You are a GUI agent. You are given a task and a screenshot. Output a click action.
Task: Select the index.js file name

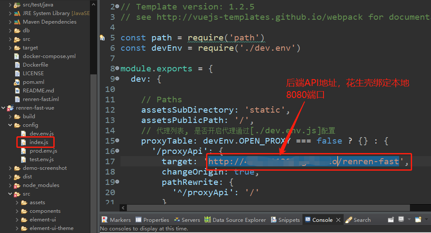[39, 142]
